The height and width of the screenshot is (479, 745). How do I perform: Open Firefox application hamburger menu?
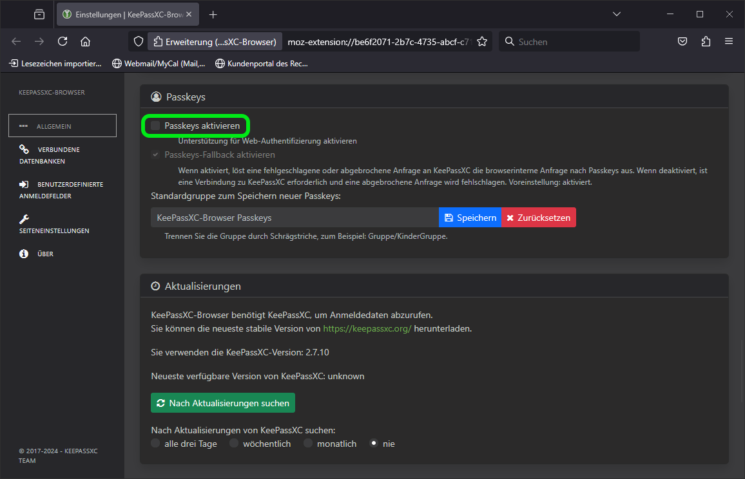[729, 42]
